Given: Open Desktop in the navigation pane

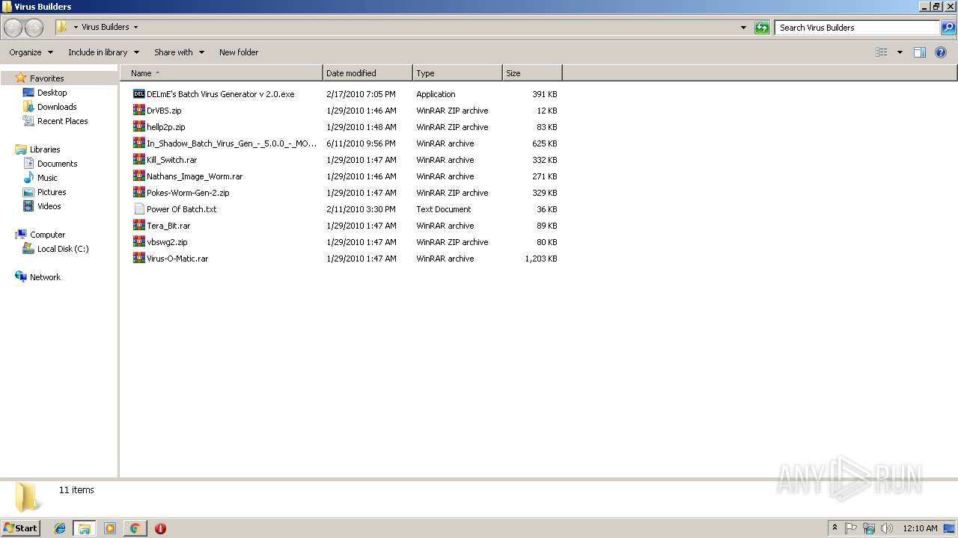Looking at the screenshot, I should (52, 93).
